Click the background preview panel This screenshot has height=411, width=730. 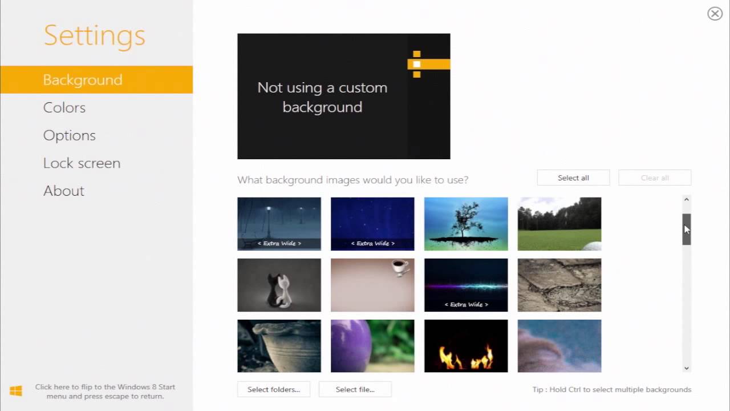click(x=344, y=96)
